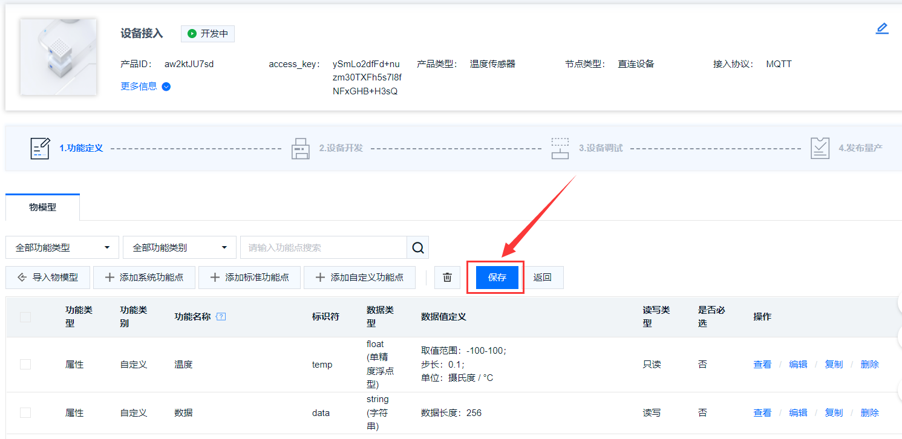Screen dimensions: 902x439
Task: Open the help question mark beside 功能名称
Action: click(x=220, y=316)
